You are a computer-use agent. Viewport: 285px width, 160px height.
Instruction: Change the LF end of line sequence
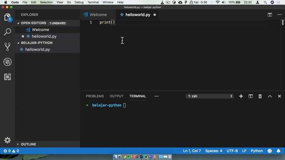(244, 151)
